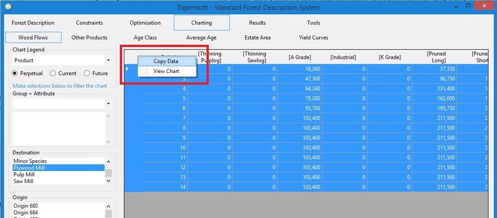This screenshot has width=497, height=218.
Task: Maximize the Tigermoth window
Action: (468, 5)
